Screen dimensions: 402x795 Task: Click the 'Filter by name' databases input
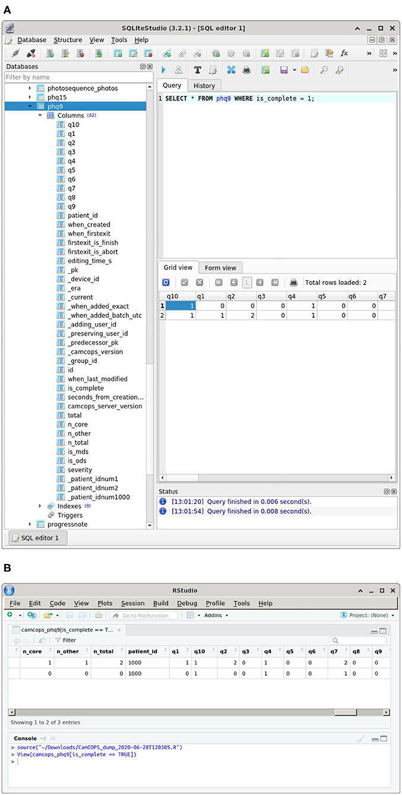coord(78,77)
